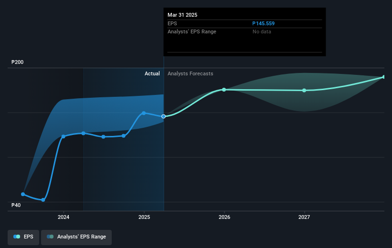Click the P145.559 EPS value in tooltip
This screenshot has height=248, width=392.
(x=263, y=23)
